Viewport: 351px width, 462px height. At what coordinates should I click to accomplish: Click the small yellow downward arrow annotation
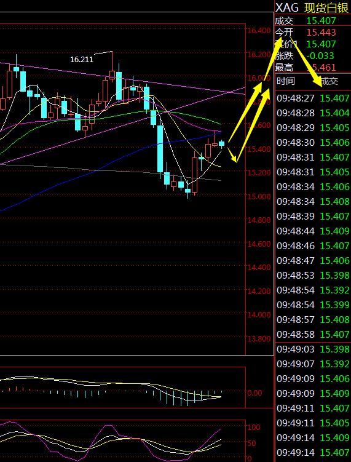click(x=232, y=155)
